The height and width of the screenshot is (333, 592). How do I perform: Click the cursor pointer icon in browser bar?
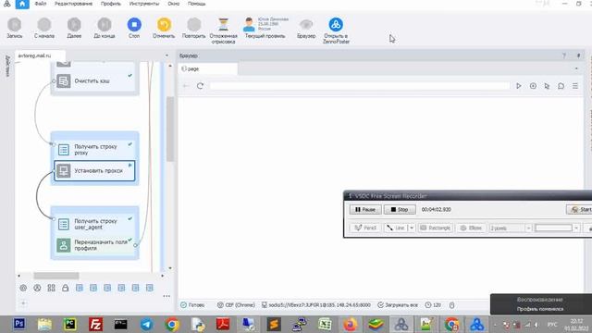click(x=547, y=86)
